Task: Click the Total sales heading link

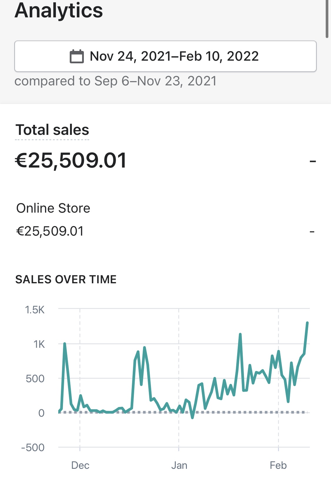Action: [x=52, y=130]
